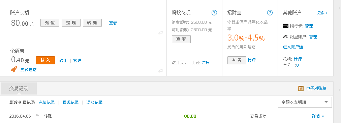Viewport: 341px width, 123px height.
Task: Open the 提现记录 records
Action: [x=70, y=103]
